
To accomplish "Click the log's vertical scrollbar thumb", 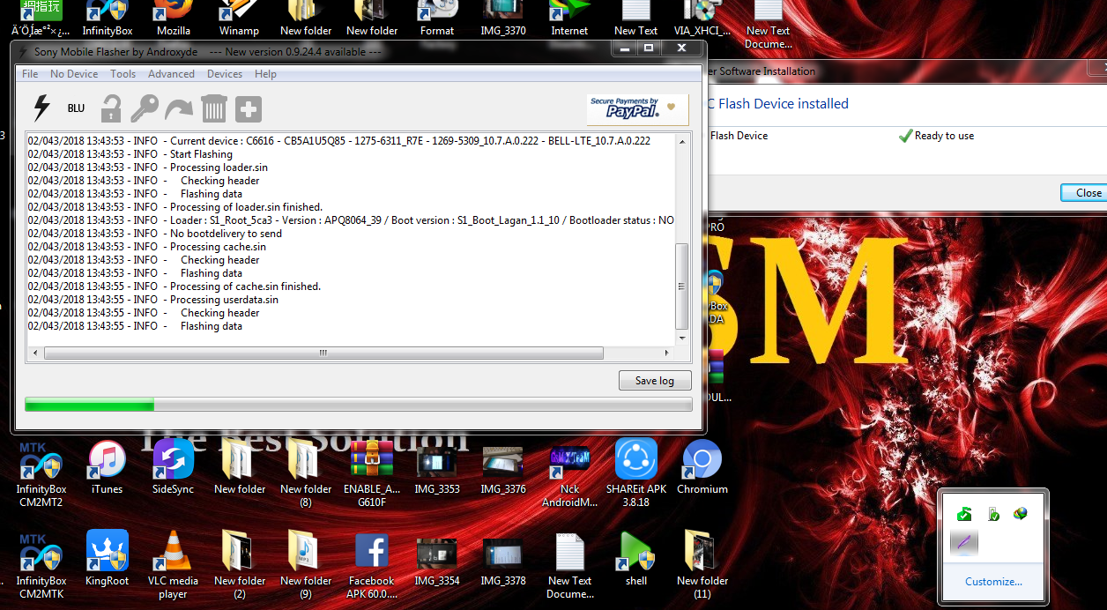I will point(681,286).
